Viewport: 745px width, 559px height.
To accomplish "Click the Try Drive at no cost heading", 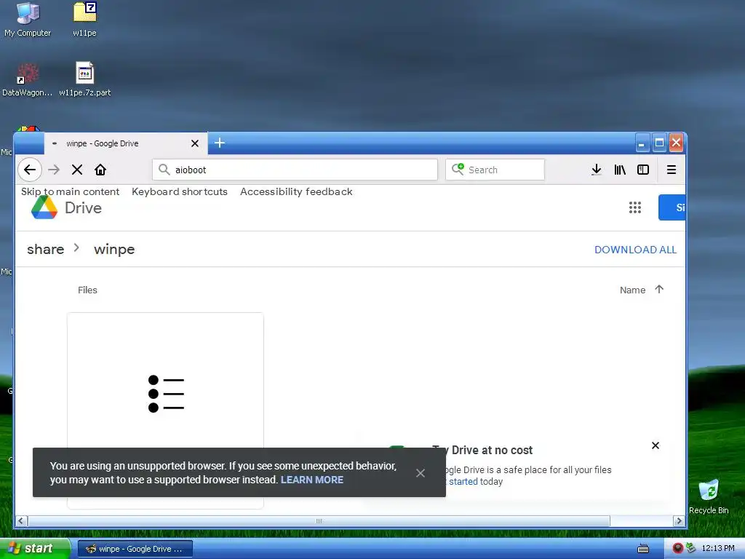I will 482,450.
